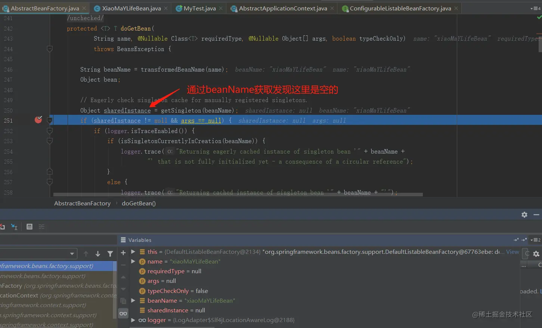Select the frame mentioning 'cationContext'
542x328 pixels.
tap(58, 295)
